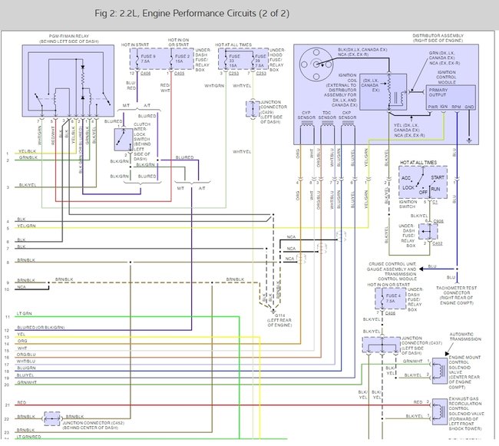Click 'HOT AT ALL TIMES' above the ignition switch

click(418, 162)
